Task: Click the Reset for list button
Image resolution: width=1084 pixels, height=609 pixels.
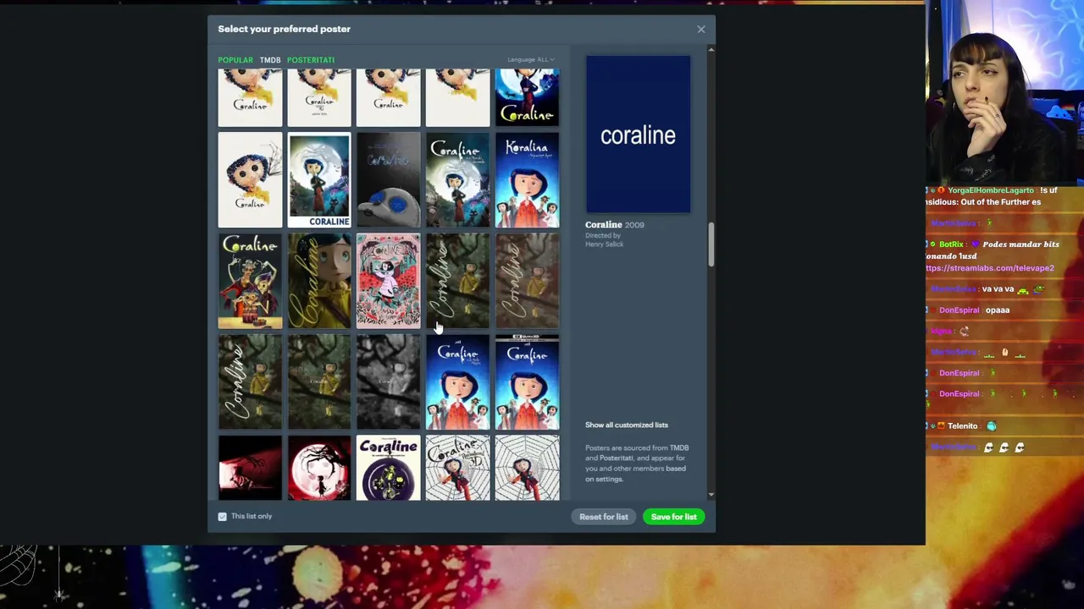Action: pos(604,517)
